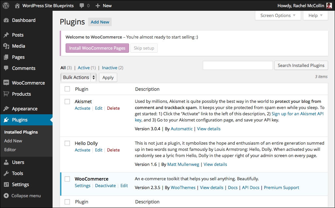Click the Skip setup button
The image size is (335, 208).
tap(144, 48)
